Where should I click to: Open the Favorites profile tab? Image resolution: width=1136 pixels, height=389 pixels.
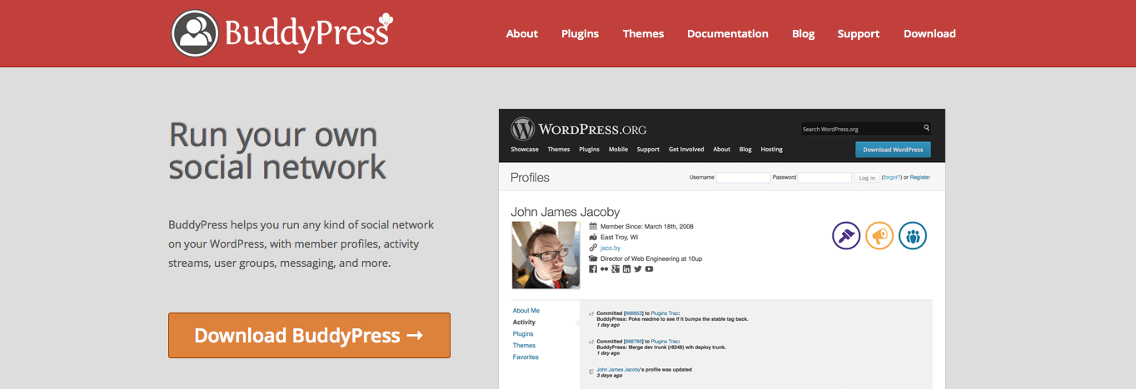pyautogui.click(x=526, y=357)
